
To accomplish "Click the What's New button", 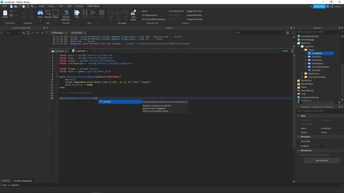I will tap(319, 6).
